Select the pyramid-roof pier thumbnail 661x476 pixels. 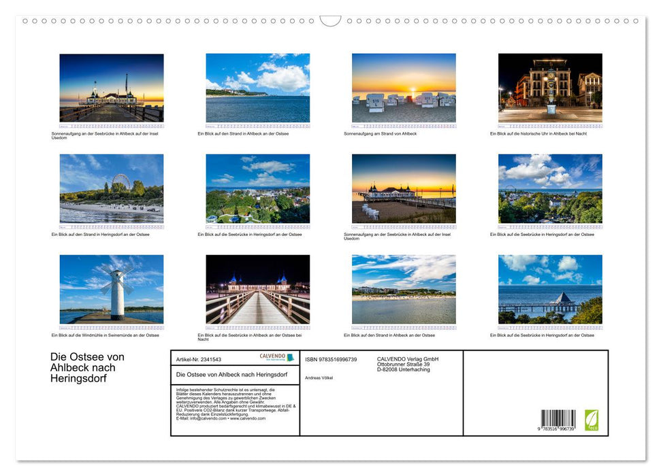coord(550,289)
